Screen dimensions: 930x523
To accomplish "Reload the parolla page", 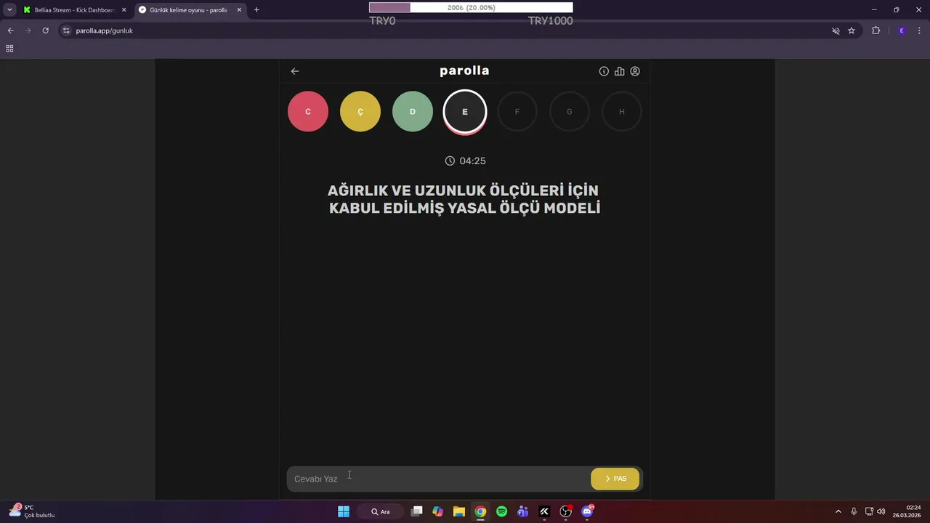I will coord(45,31).
